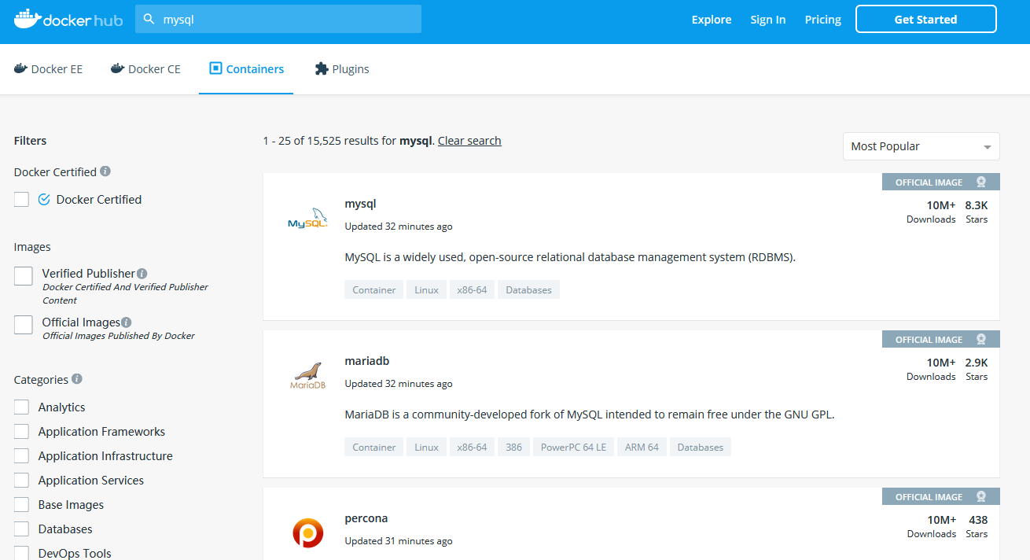Check the Verified Publisher filter
The width and height of the screenshot is (1030, 560).
point(24,275)
